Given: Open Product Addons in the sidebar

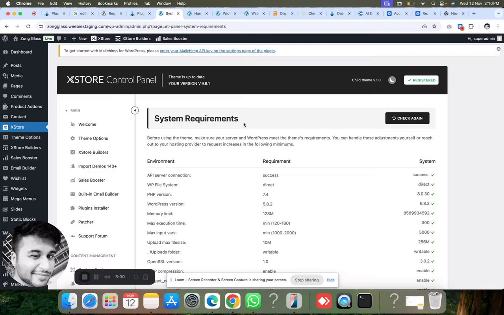Looking at the screenshot, I should pyautogui.click(x=26, y=106).
